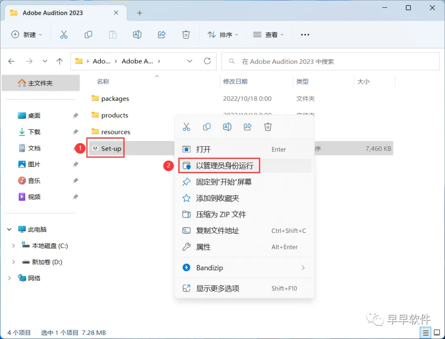Click the Copy icon in the toolbar
445x339 pixels.
coord(88,35)
